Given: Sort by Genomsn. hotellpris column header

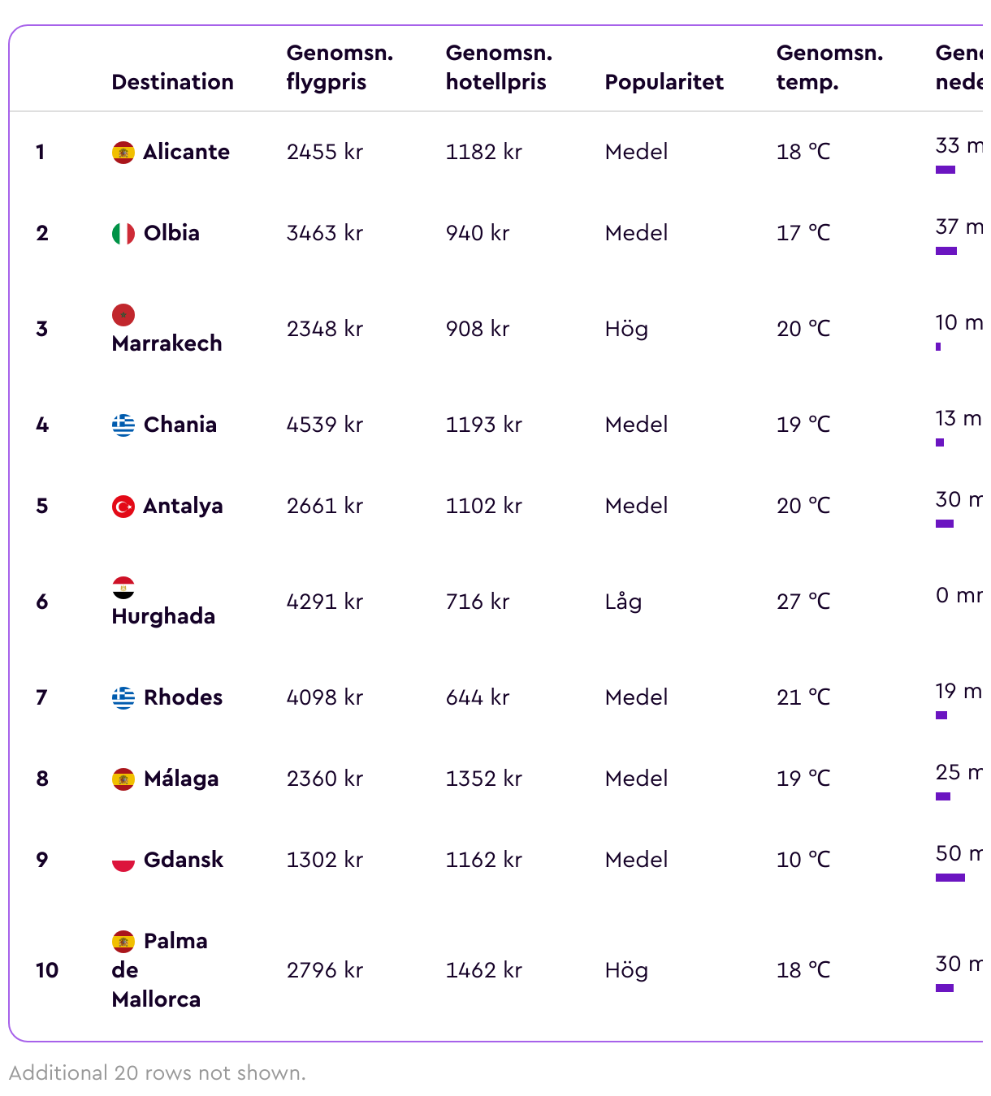Looking at the screenshot, I should (499, 67).
